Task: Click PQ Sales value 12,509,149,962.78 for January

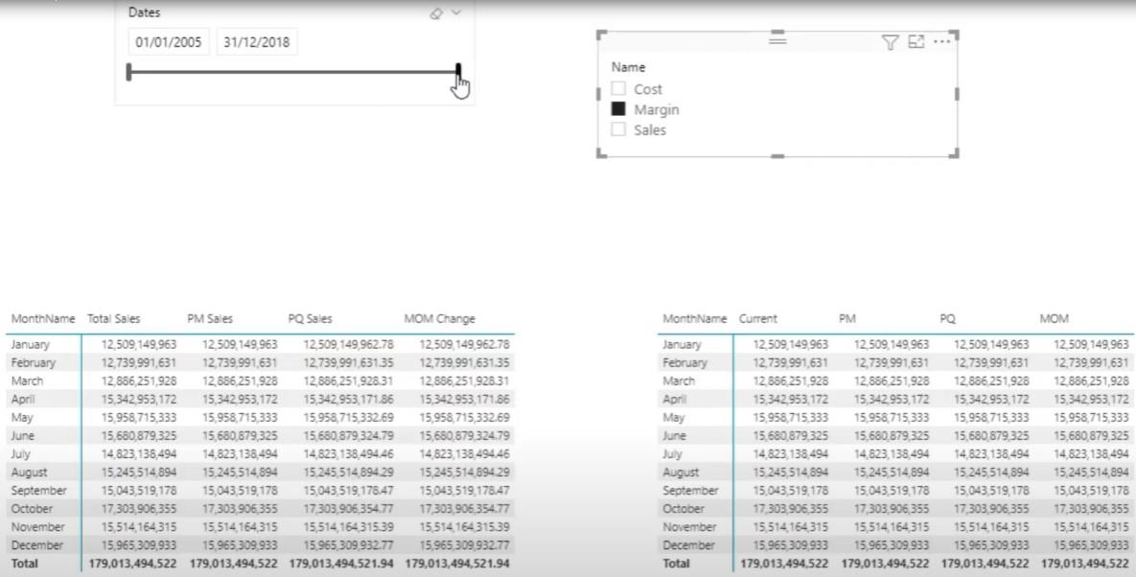Action: [349, 345]
